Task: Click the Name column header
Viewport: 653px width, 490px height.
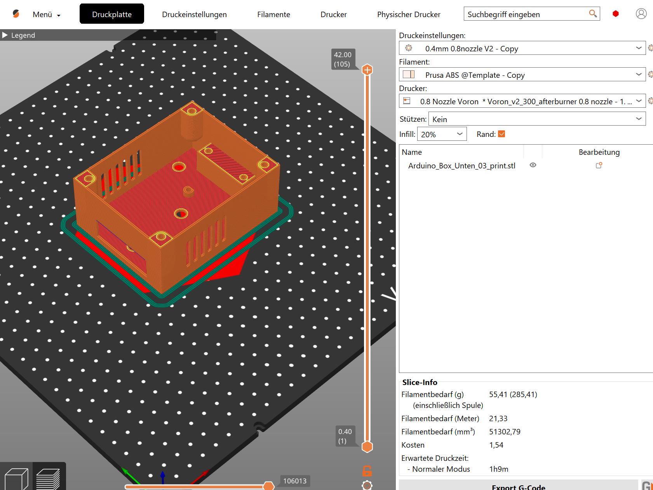Action: click(x=412, y=152)
